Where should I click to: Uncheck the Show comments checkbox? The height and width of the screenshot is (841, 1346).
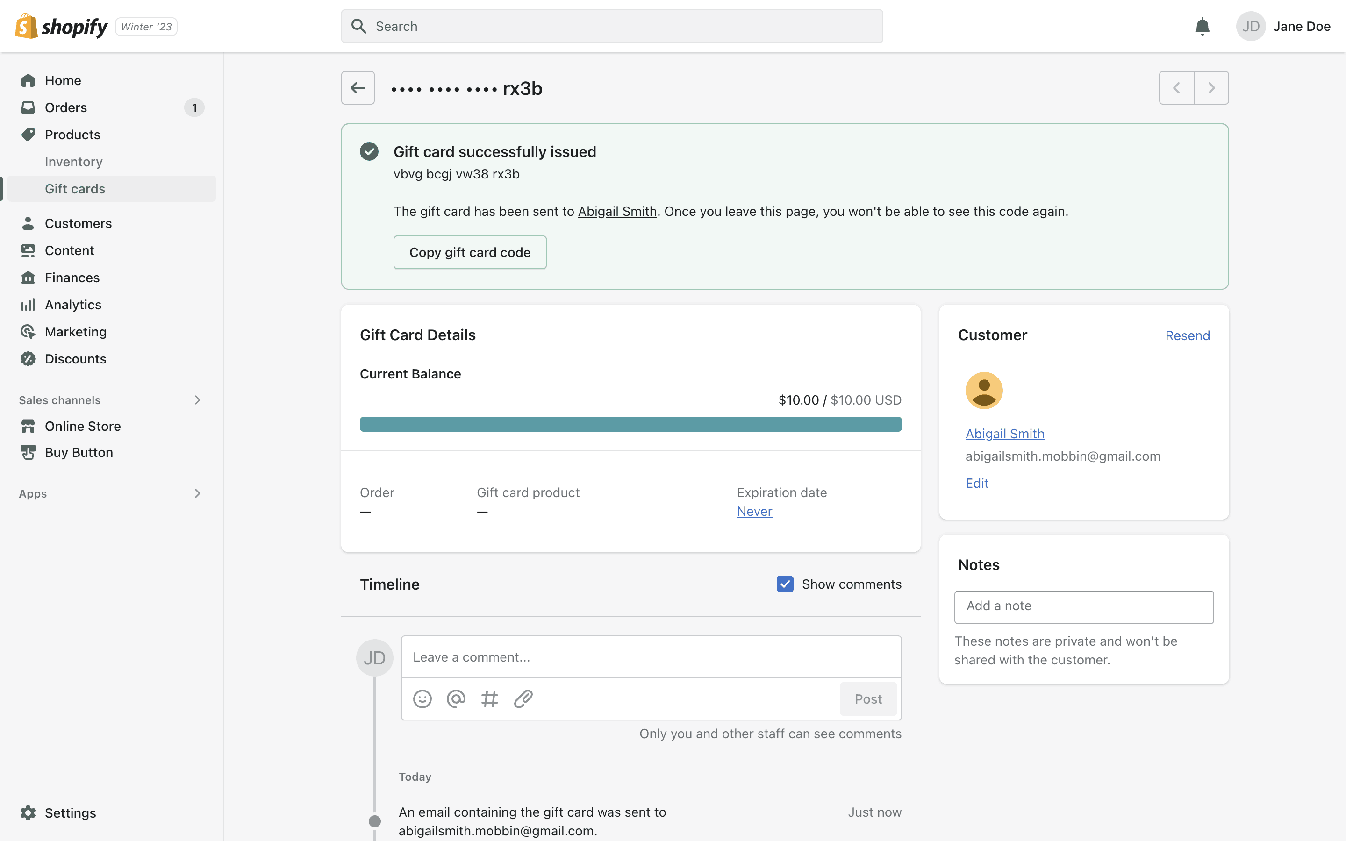pos(785,584)
